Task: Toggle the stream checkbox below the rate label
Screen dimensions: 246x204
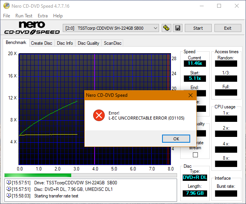Action: point(195,155)
